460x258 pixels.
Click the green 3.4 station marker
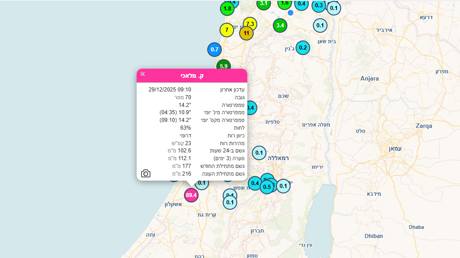pos(280,25)
